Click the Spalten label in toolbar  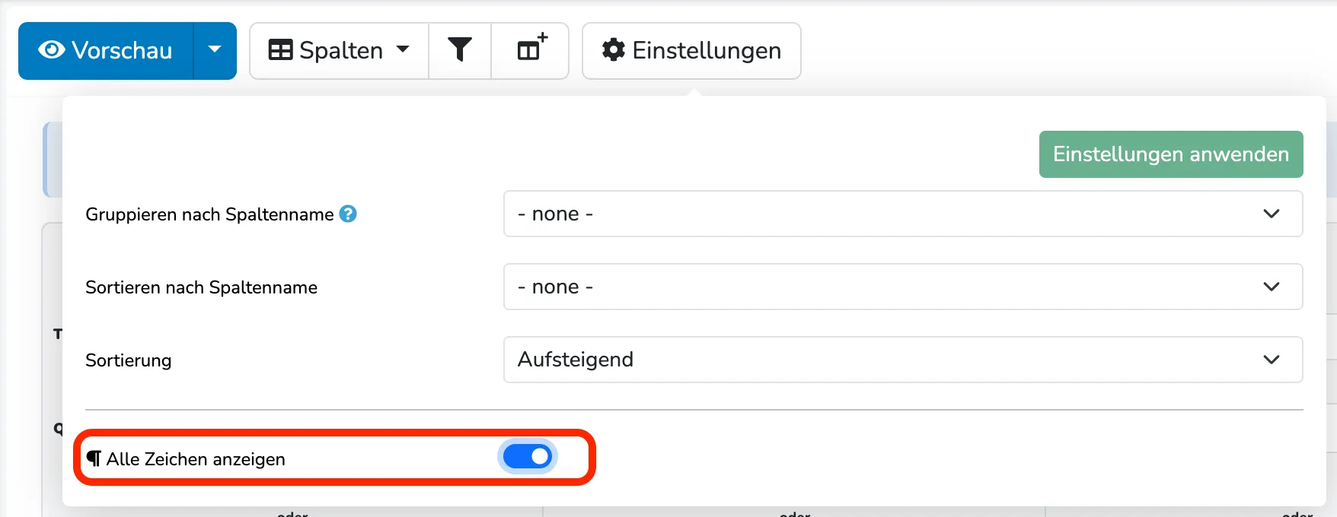(341, 50)
